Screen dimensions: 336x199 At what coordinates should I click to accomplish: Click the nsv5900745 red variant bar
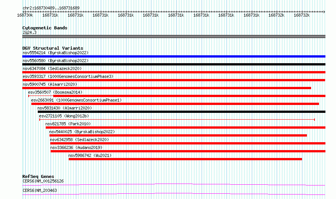click(167, 88)
